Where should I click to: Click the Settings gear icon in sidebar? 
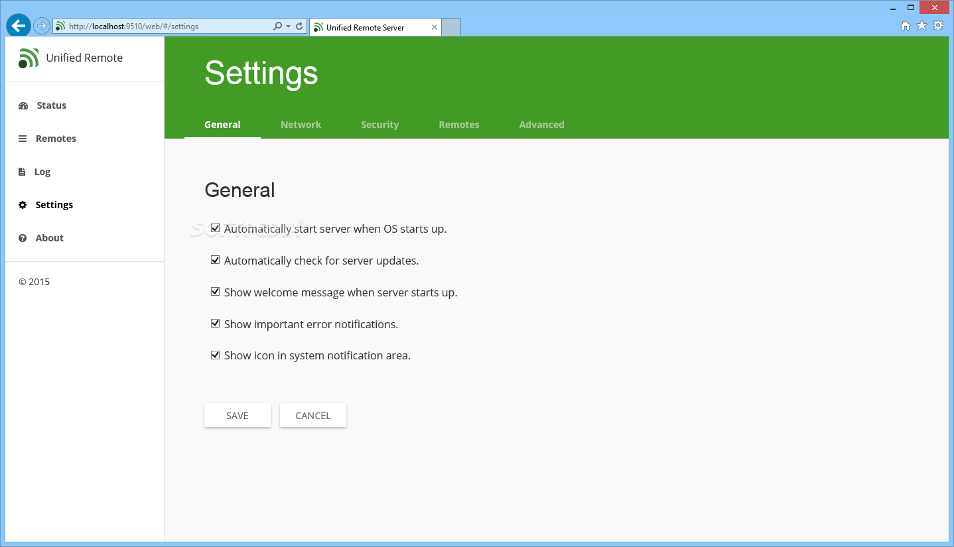[x=23, y=205]
